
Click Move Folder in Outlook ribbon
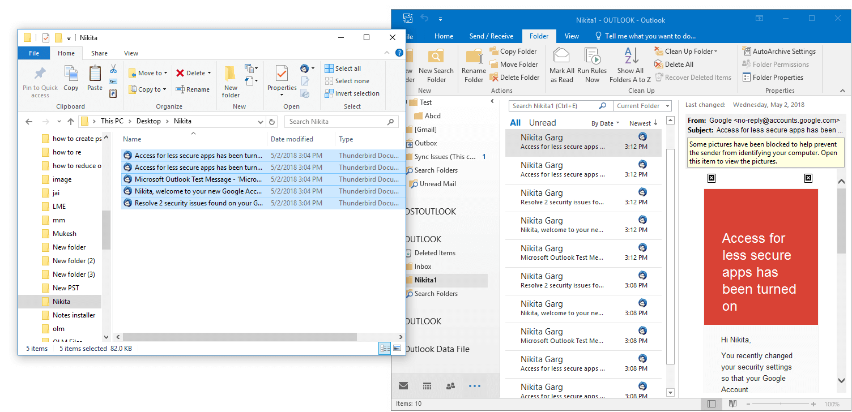tap(513, 65)
